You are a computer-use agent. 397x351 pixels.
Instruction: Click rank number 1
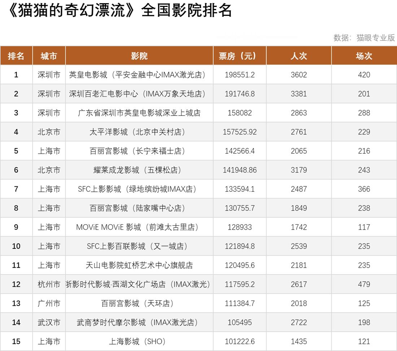click(16, 75)
